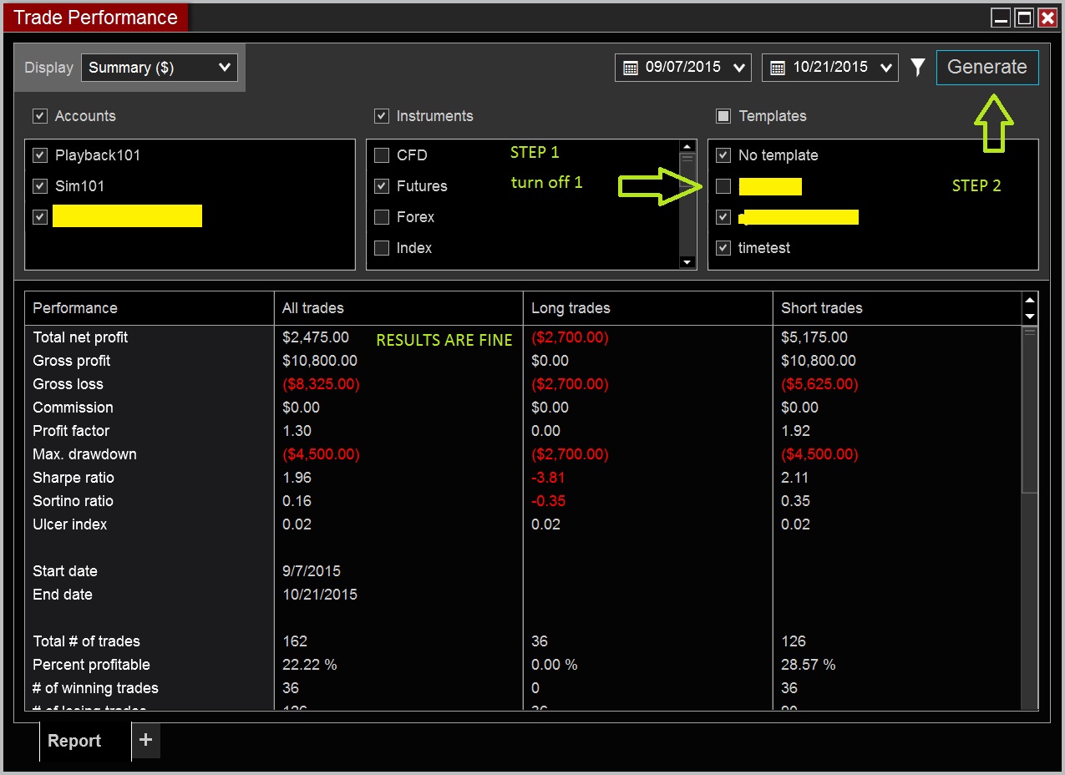Uncheck the Playback101 account
1065x775 pixels.
(x=39, y=155)
